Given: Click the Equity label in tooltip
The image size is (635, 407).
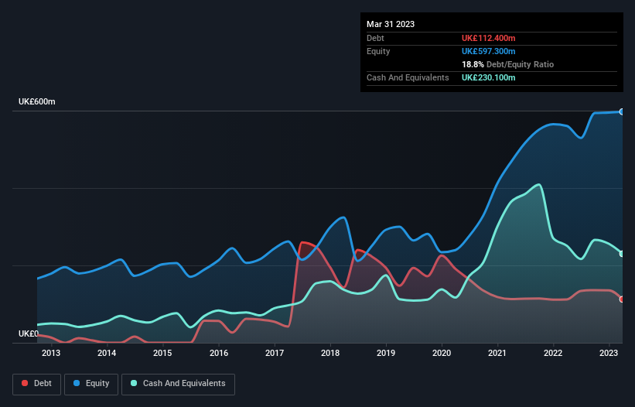Looking at the screenshot, I should (x=378, y=51).
